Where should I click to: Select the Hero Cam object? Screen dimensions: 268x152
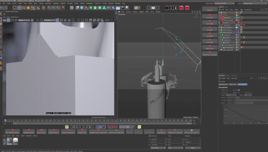point(227,25)
